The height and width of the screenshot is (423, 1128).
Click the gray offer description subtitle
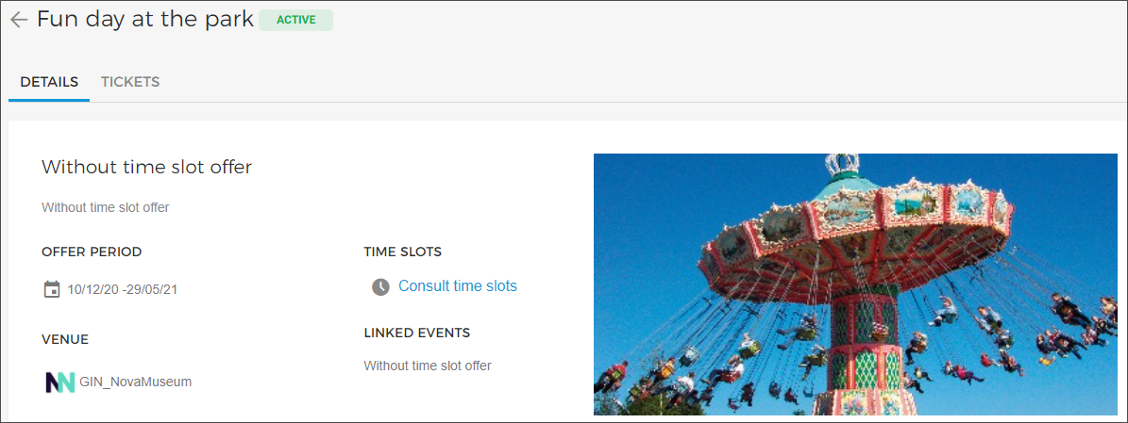pos(105,207)
